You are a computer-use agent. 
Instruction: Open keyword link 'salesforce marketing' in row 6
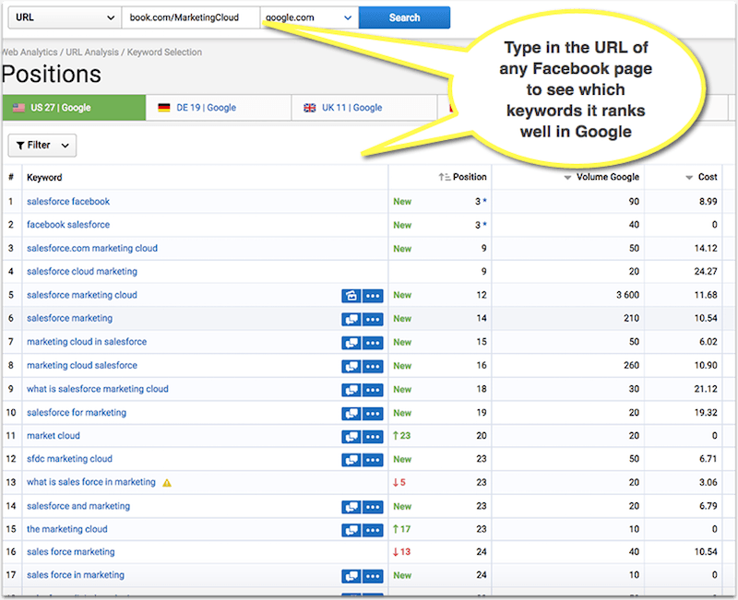(x=70, y=318)
